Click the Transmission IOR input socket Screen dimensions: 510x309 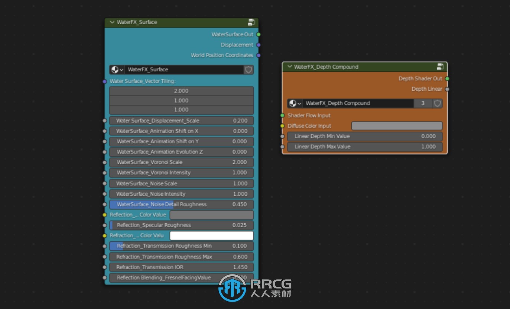point(105,267)
